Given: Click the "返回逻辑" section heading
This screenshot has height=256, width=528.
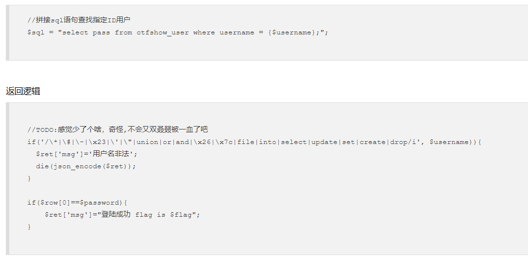Looking at the screenshot, I should 23,91.
